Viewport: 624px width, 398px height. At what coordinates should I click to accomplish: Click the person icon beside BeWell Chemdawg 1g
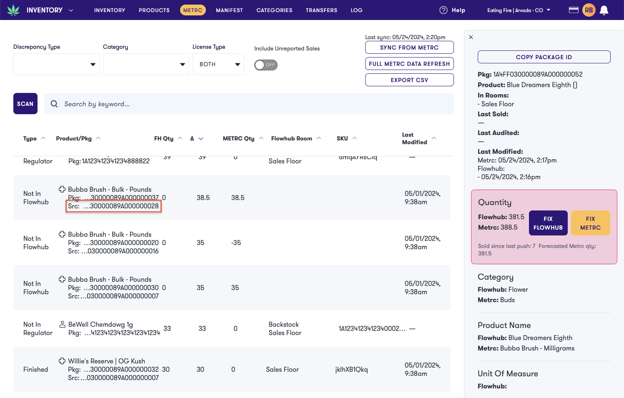[63, 324]
